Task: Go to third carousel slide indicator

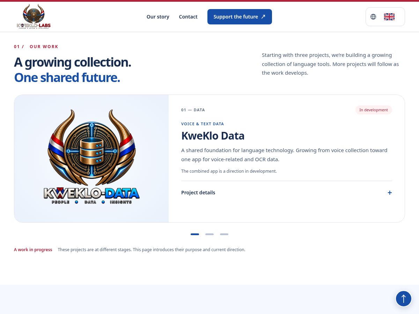Action: (224, 234)
